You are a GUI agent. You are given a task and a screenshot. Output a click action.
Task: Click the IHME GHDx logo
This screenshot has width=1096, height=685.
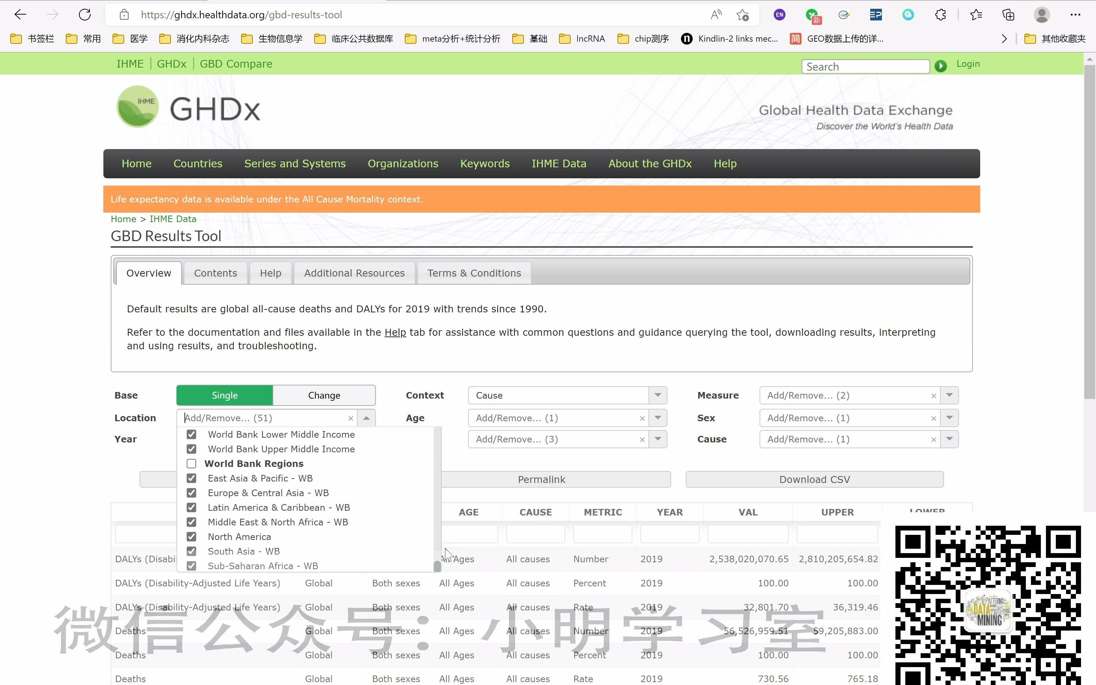(x=189, y=107)
